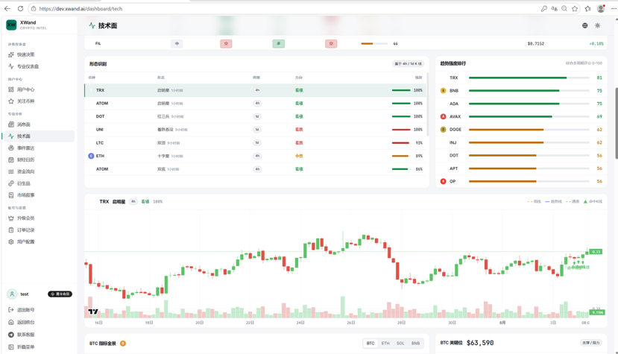618x354 pixels.
Task: Select the TRX 启明星 pattern row
Action: pyautogui.click(x=256, y=90)
